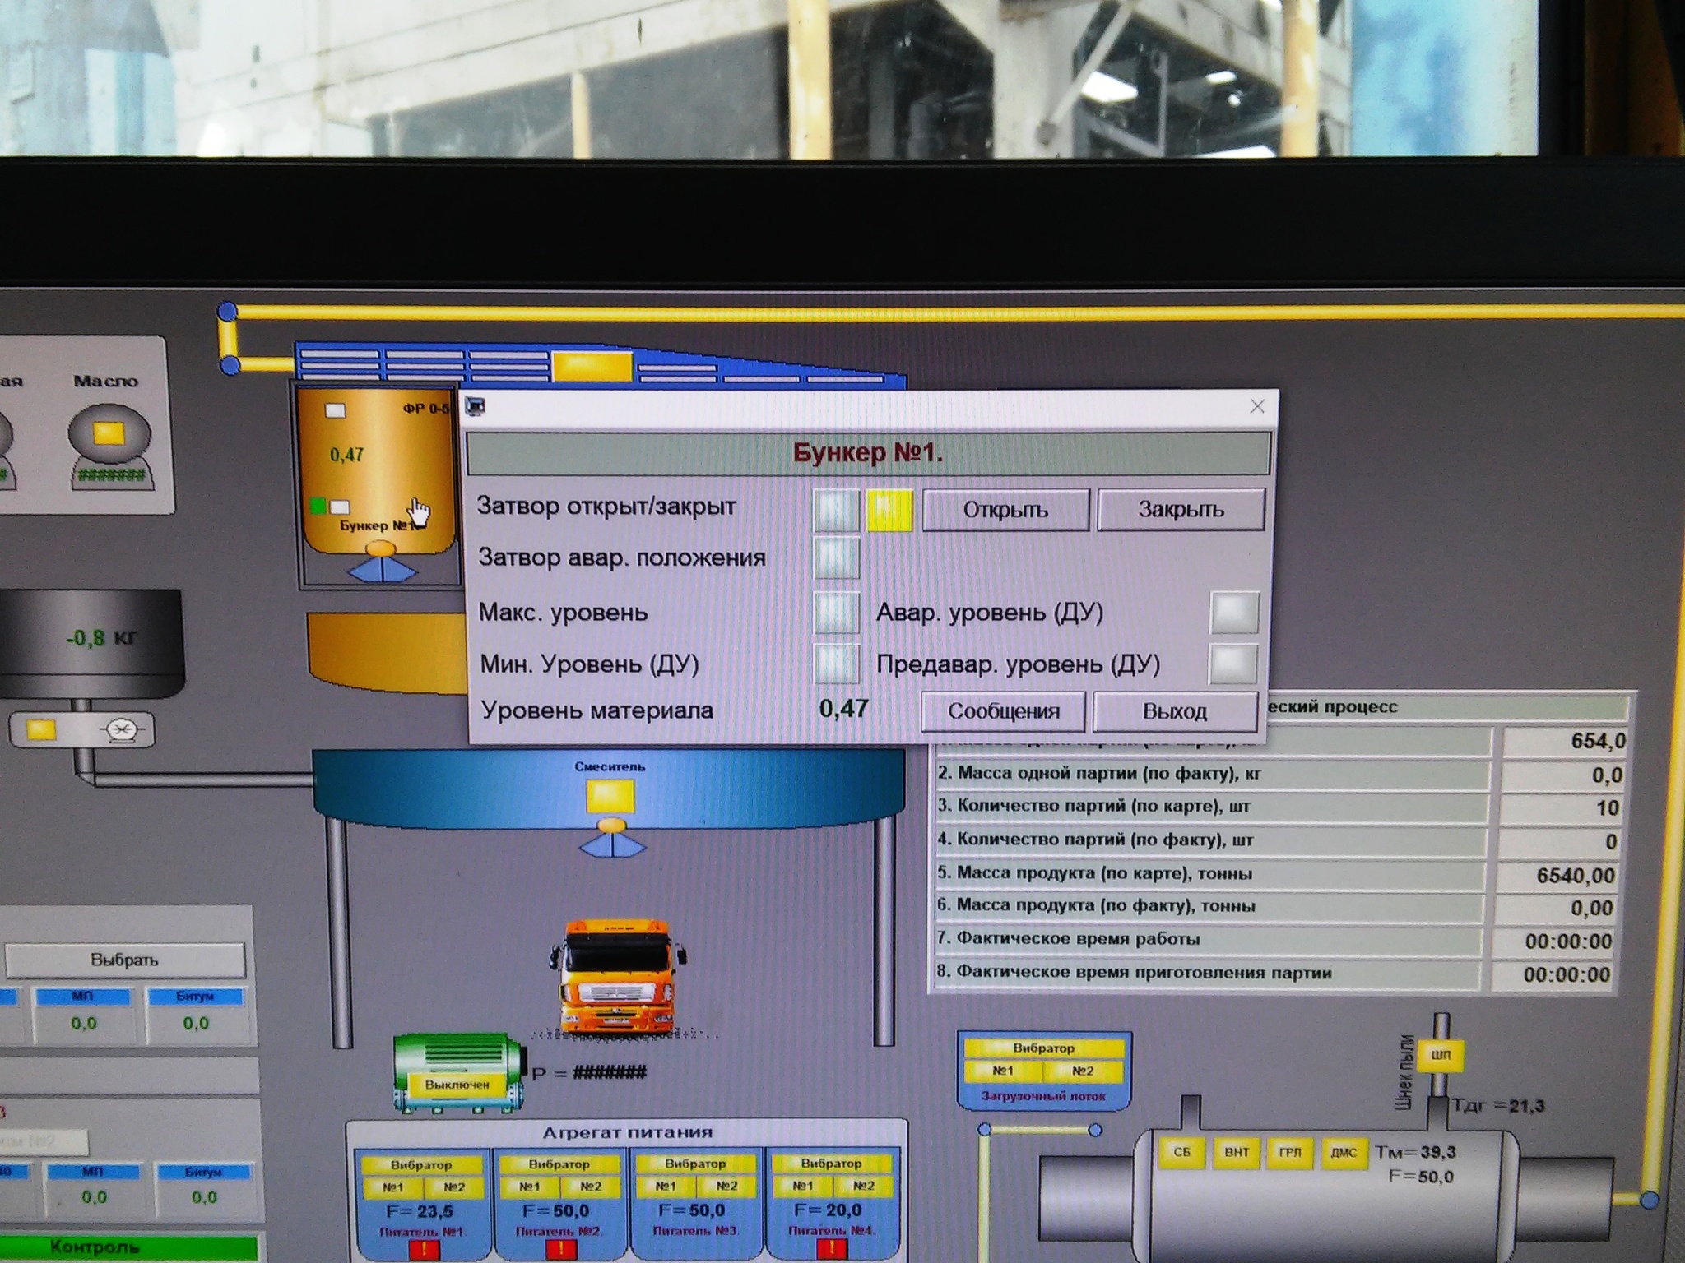
Task: Click the yellow section of the conveyor screen
Action: (592, 367)
